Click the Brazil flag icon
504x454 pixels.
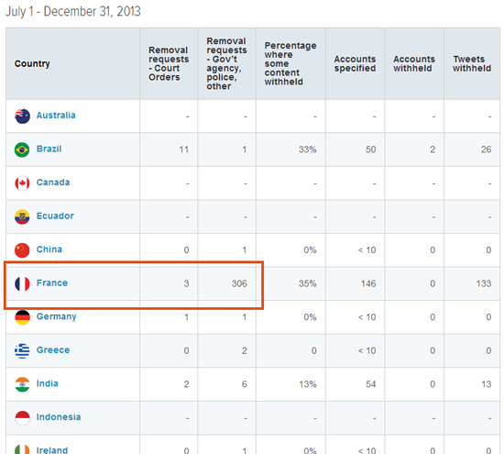pos(22,149)
